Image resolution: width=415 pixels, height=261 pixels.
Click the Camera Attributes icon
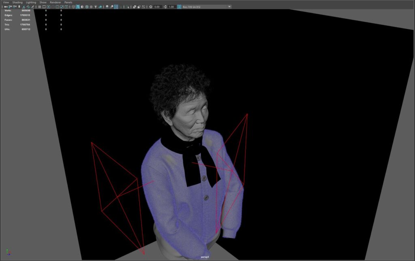click(x=15, y=6)
